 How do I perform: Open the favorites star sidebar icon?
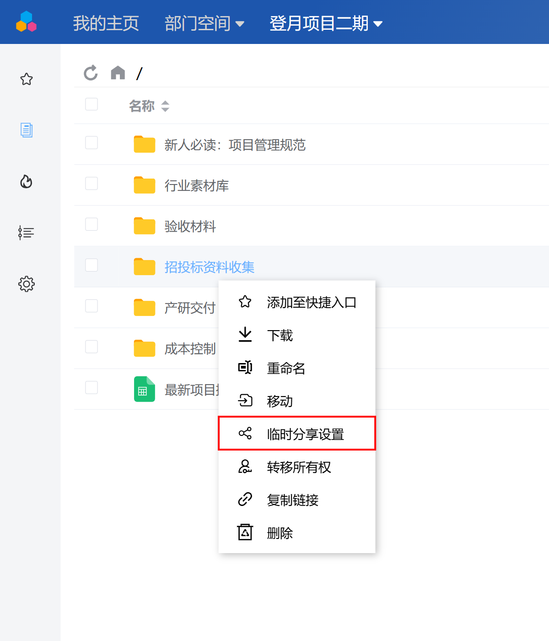[27, 79]
